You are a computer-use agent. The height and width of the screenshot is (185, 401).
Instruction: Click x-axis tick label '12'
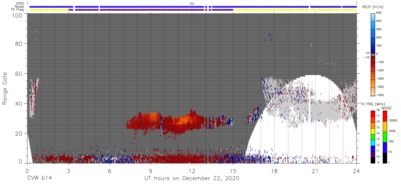(192, 171)
